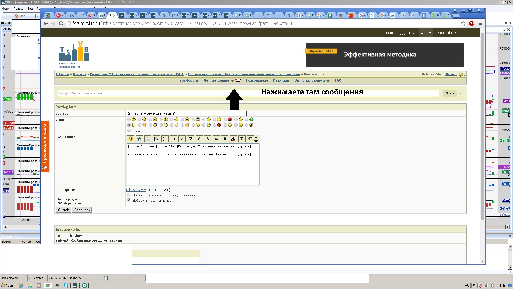Toggle bold formatting in message editor

(173, 139)
